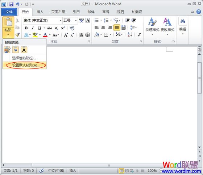Click the Clear Formatting eraser icon
The image size is (203, 175).
click(x=72, y=28)
